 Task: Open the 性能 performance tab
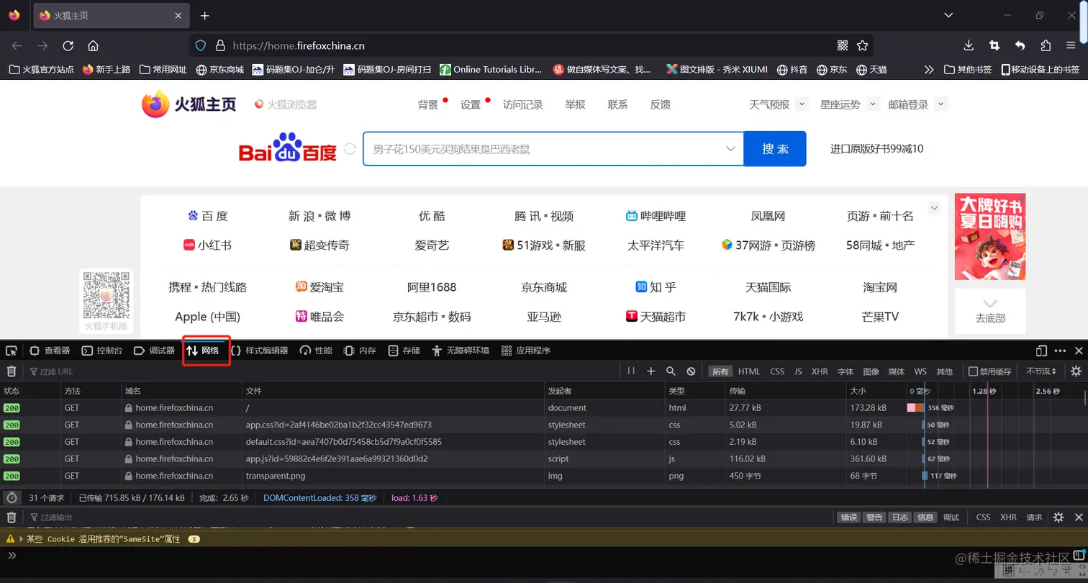(x=316, y=351)
